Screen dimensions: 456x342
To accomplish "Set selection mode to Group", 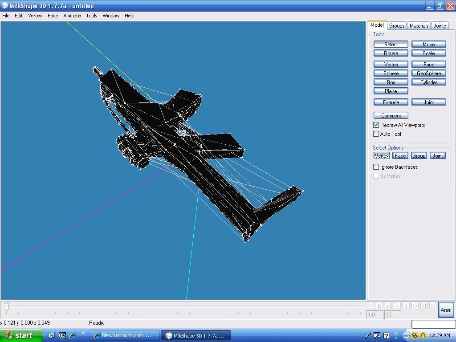I will [419, 155].
